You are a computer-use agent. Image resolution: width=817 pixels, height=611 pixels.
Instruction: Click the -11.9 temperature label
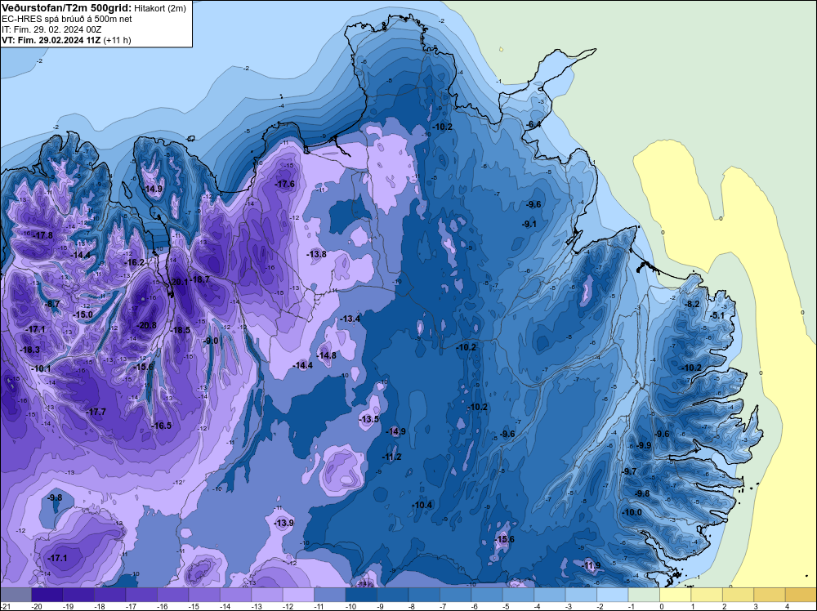coord(592,566)
